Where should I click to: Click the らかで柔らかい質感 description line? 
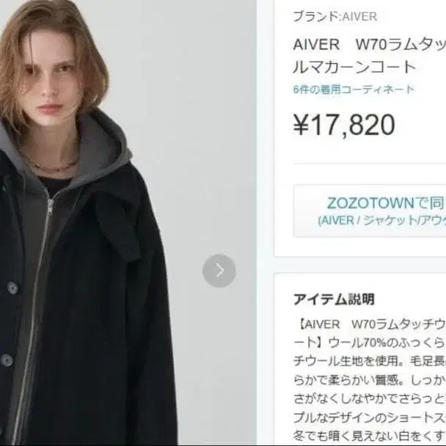coord(370,380)
